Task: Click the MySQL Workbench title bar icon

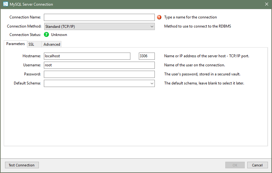Action: (x=5, y=4)
